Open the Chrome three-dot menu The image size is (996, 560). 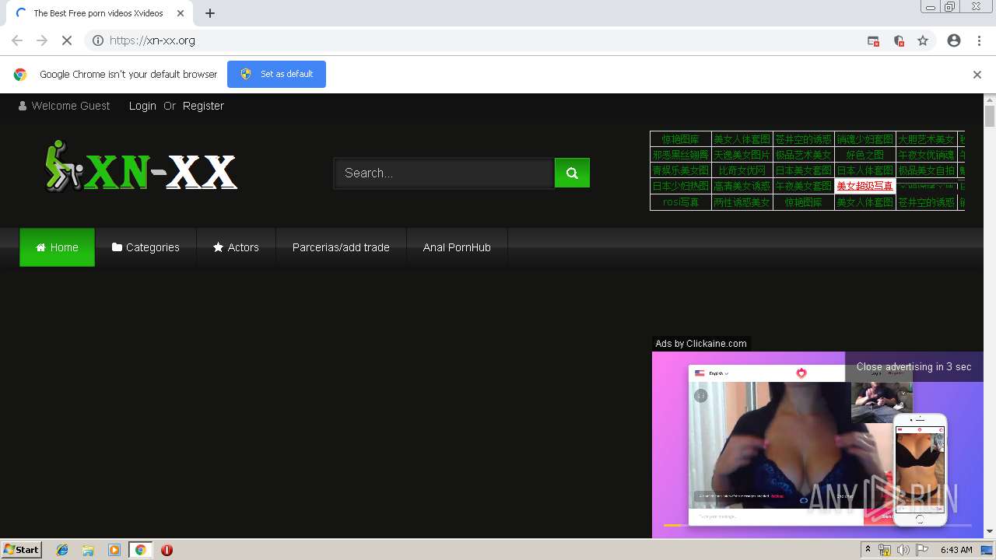click(x=979, y=40)
